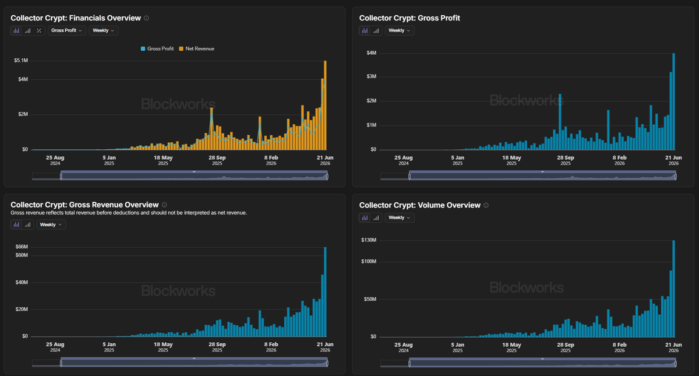699x376 pixels.
Task: Click Gross Profit range slider left handle
Action: click(409, 175)
